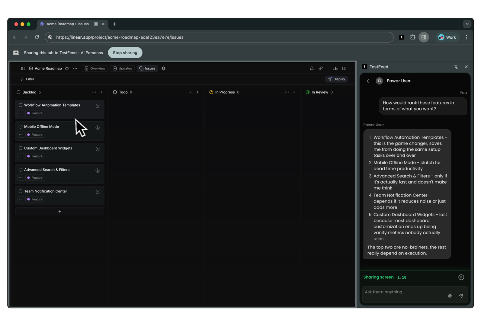Click Feature label on Workflow Automation Templates
This screenshot has width=481, height=326.
35,113
